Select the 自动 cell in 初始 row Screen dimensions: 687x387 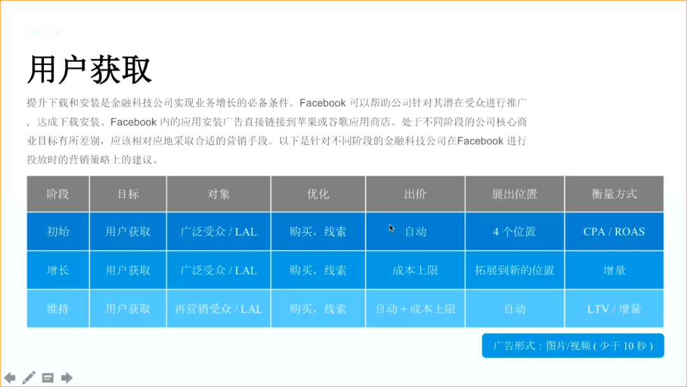coord(415,232)
